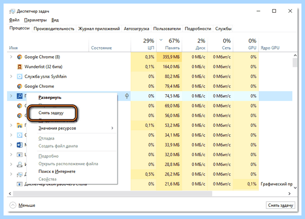Viewport: 305px width, 219px height.
Task: Switch to the Службы tab
Action: 223,29
